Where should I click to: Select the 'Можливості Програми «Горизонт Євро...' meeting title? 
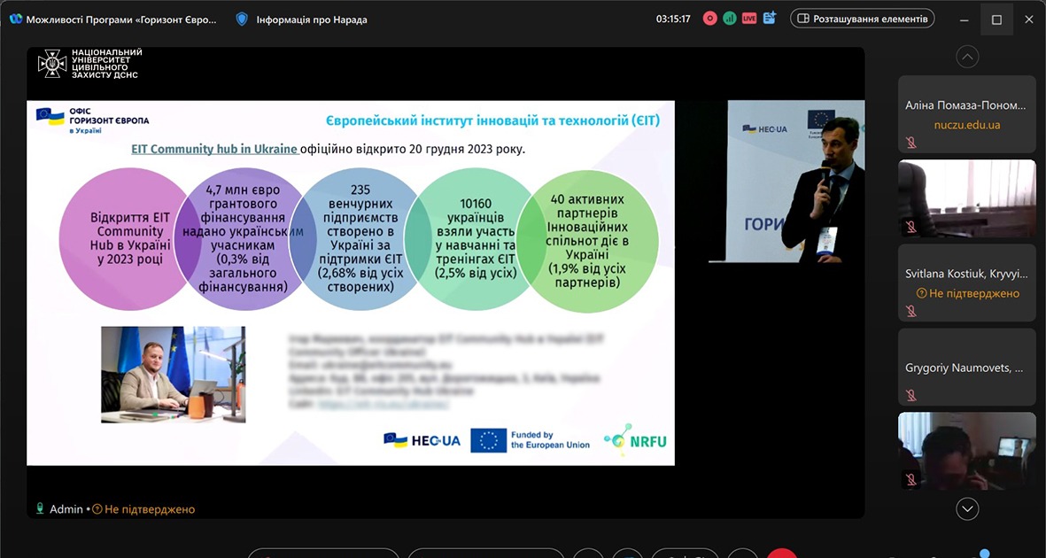point(121,19)
